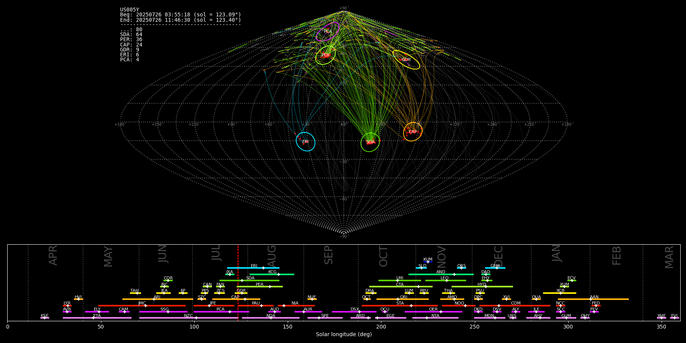686x343 pixels.
Task: Click the 'ERI: 6' legend count
Action: click(130, 54)
